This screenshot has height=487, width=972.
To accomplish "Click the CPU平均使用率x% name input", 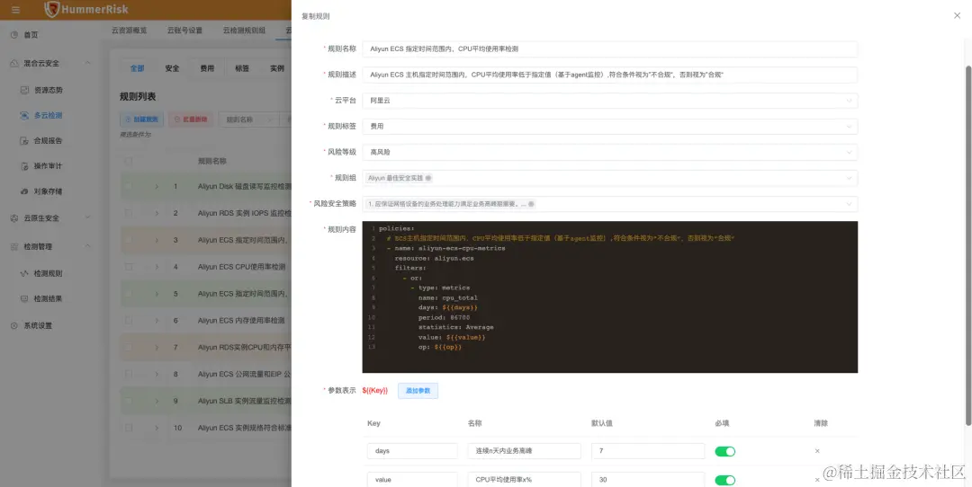I will pos(525,480).
